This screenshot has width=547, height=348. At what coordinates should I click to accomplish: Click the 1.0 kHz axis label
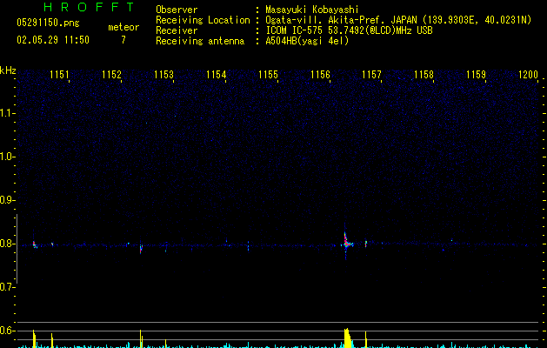click(x=7, y=157)
